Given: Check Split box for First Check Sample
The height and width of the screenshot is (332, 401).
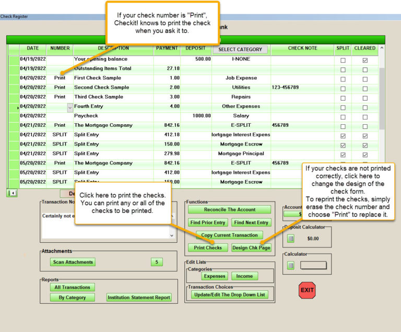Looking at the screenshot, I should tap(343, 78).
